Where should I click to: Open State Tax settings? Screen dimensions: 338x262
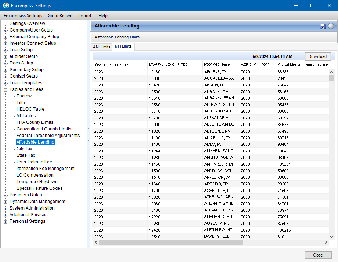[x=26, y=155]
